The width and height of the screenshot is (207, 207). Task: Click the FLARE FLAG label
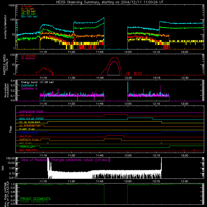click(x=27, y=129)
